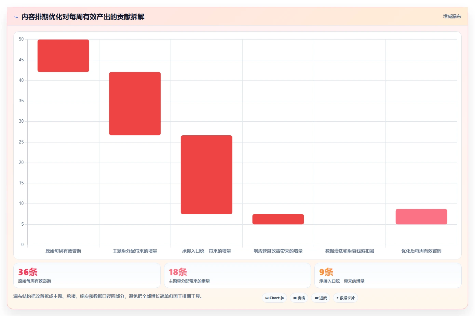The height and width of the screenshot is (316, 475).
Task: Click axis label 响应速度改善带来的增量
Action: click(278, 251)
